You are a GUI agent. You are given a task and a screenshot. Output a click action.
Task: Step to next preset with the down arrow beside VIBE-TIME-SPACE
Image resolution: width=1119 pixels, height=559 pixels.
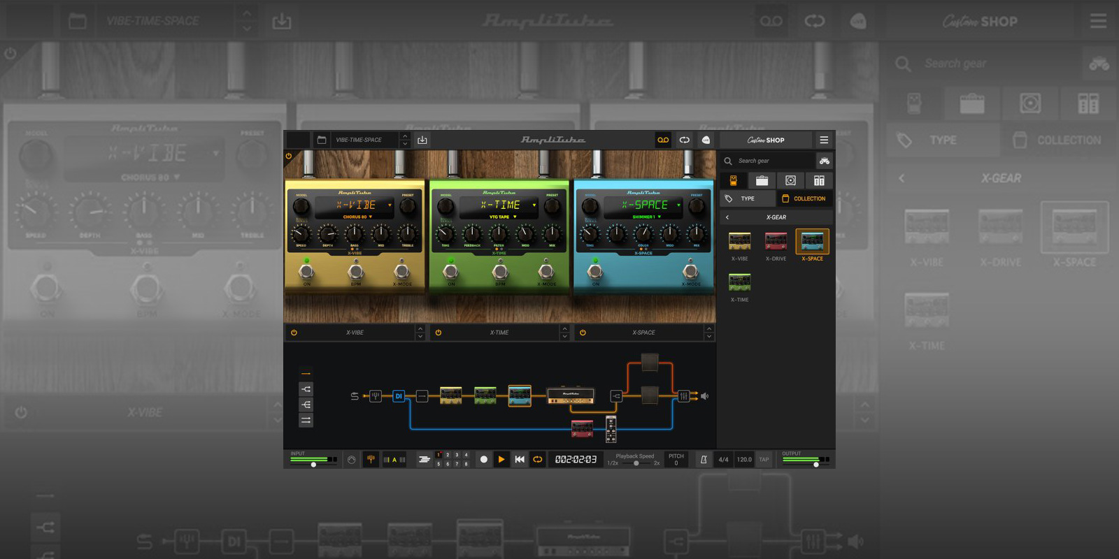[405, 144]
